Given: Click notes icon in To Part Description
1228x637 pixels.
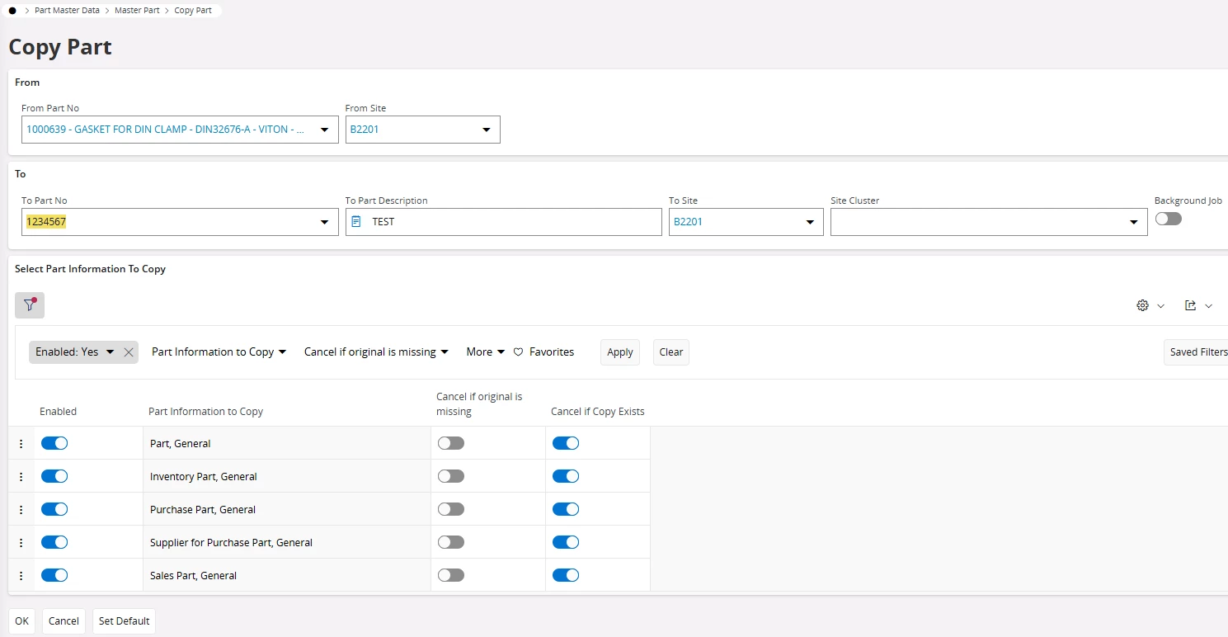Looking at the screenshot, I should 356,222.
